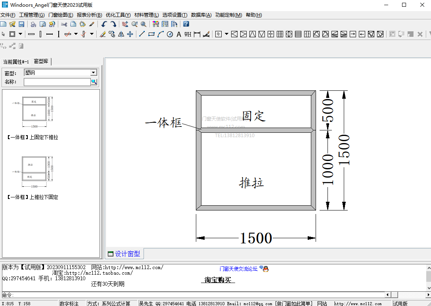The height and width of the screenshot is (306, 431).
Task: Open the 门窗天使交流论坛 link
Action: pos(238,269)
